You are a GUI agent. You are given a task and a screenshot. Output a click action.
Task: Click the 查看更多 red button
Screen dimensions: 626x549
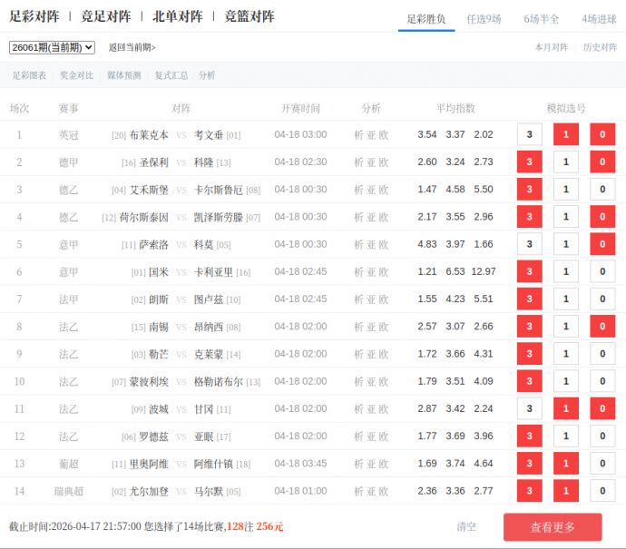tap(553, 527)
